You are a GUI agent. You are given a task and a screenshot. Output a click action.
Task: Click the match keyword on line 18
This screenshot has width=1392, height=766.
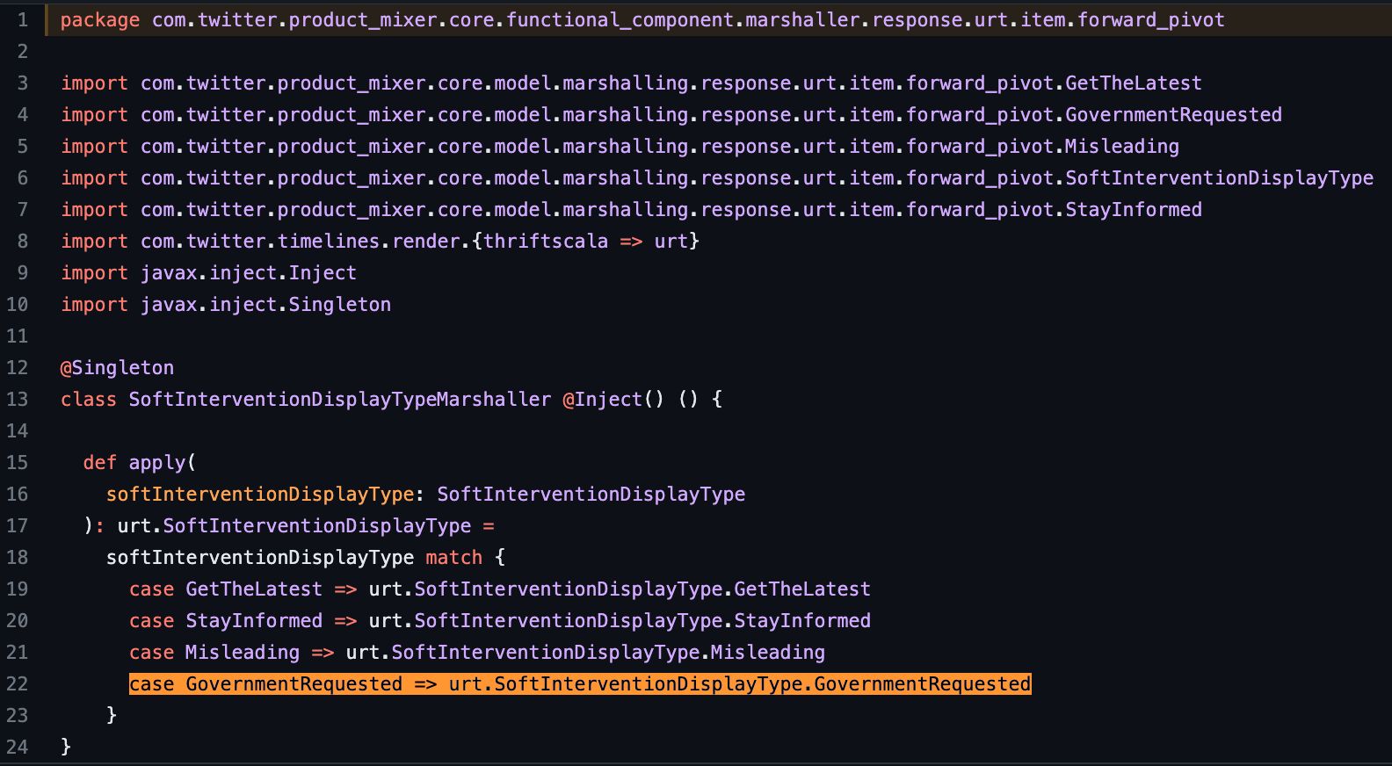click(453, 558)
